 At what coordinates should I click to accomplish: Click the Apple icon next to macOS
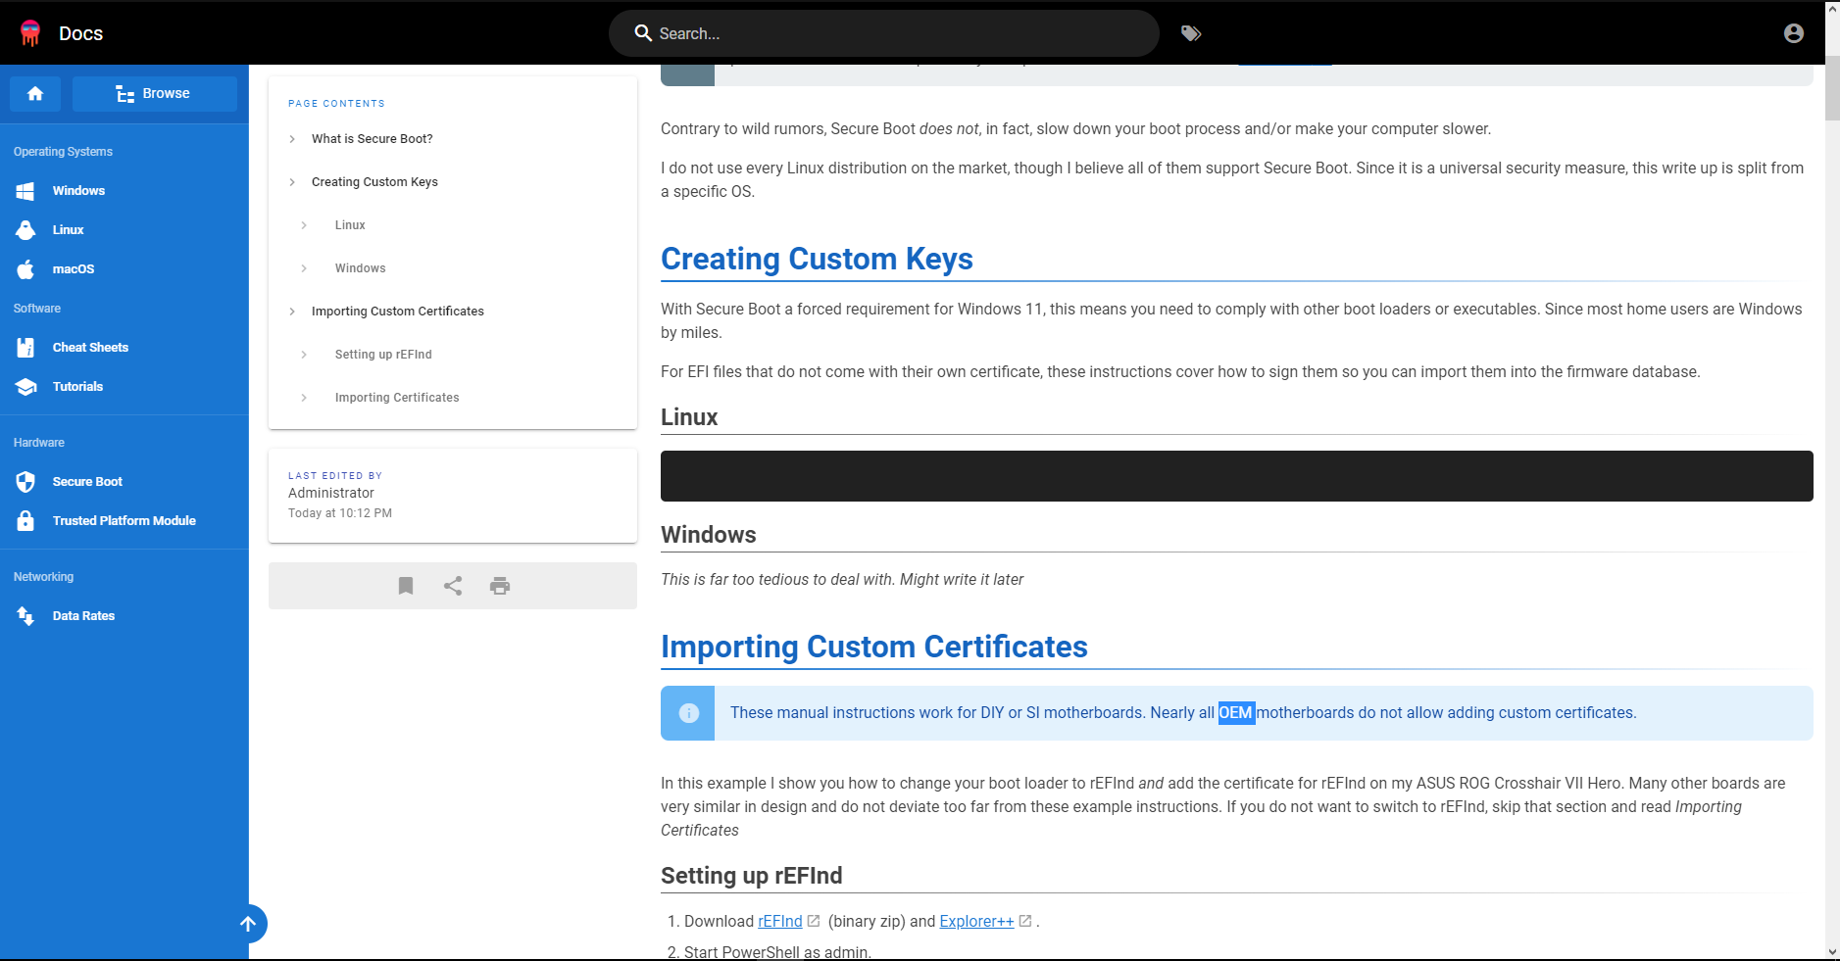coord(25,268)
